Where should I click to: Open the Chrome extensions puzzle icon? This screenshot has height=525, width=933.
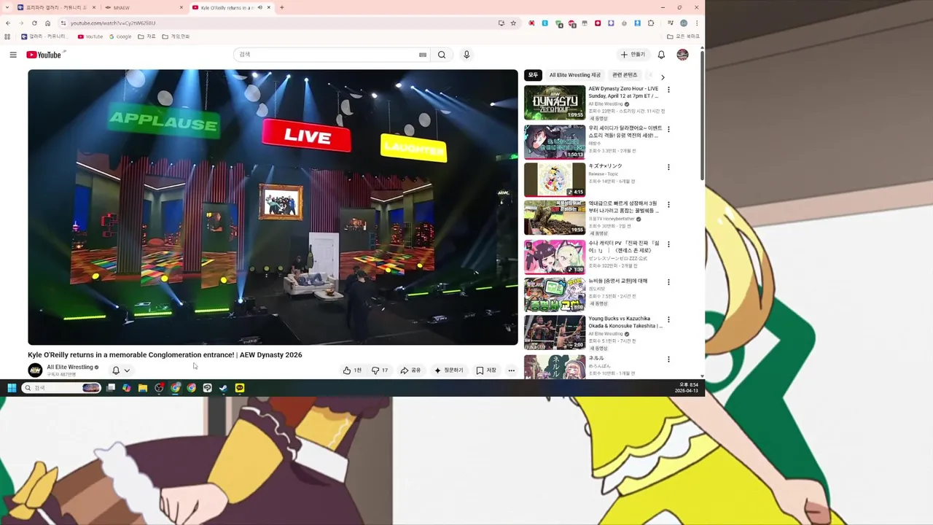coord(651,23)
